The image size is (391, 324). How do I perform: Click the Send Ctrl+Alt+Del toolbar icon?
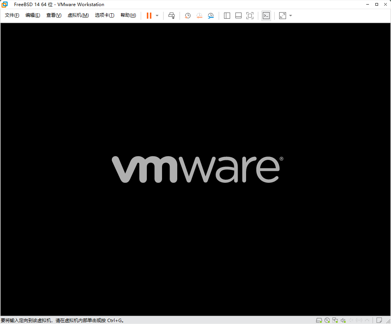(172, 16)
